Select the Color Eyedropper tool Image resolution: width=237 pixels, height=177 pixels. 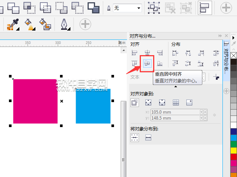click(x=13, y=25)
